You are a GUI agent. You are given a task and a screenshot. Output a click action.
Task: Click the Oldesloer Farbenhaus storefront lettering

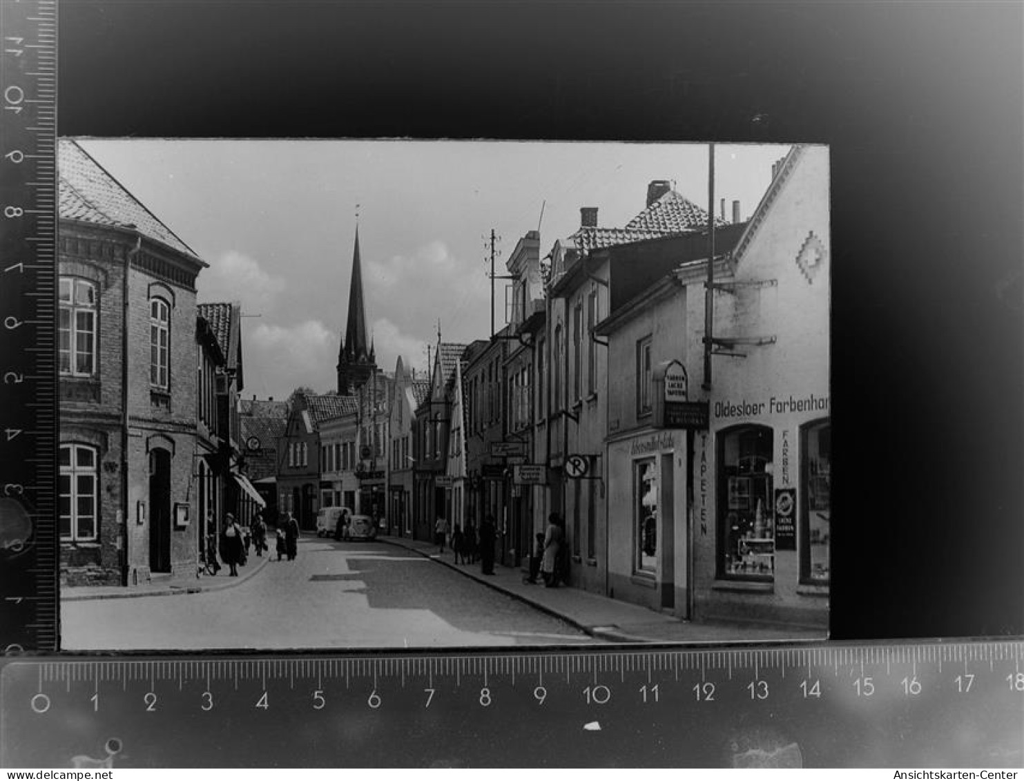pos(771,405)
